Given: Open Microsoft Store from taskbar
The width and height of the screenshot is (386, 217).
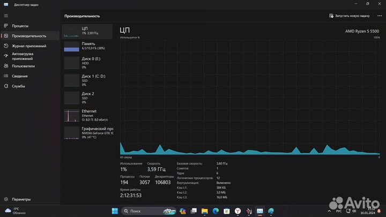Looking at the screenshot, I should pyautogui.click(x=227, y=211).
